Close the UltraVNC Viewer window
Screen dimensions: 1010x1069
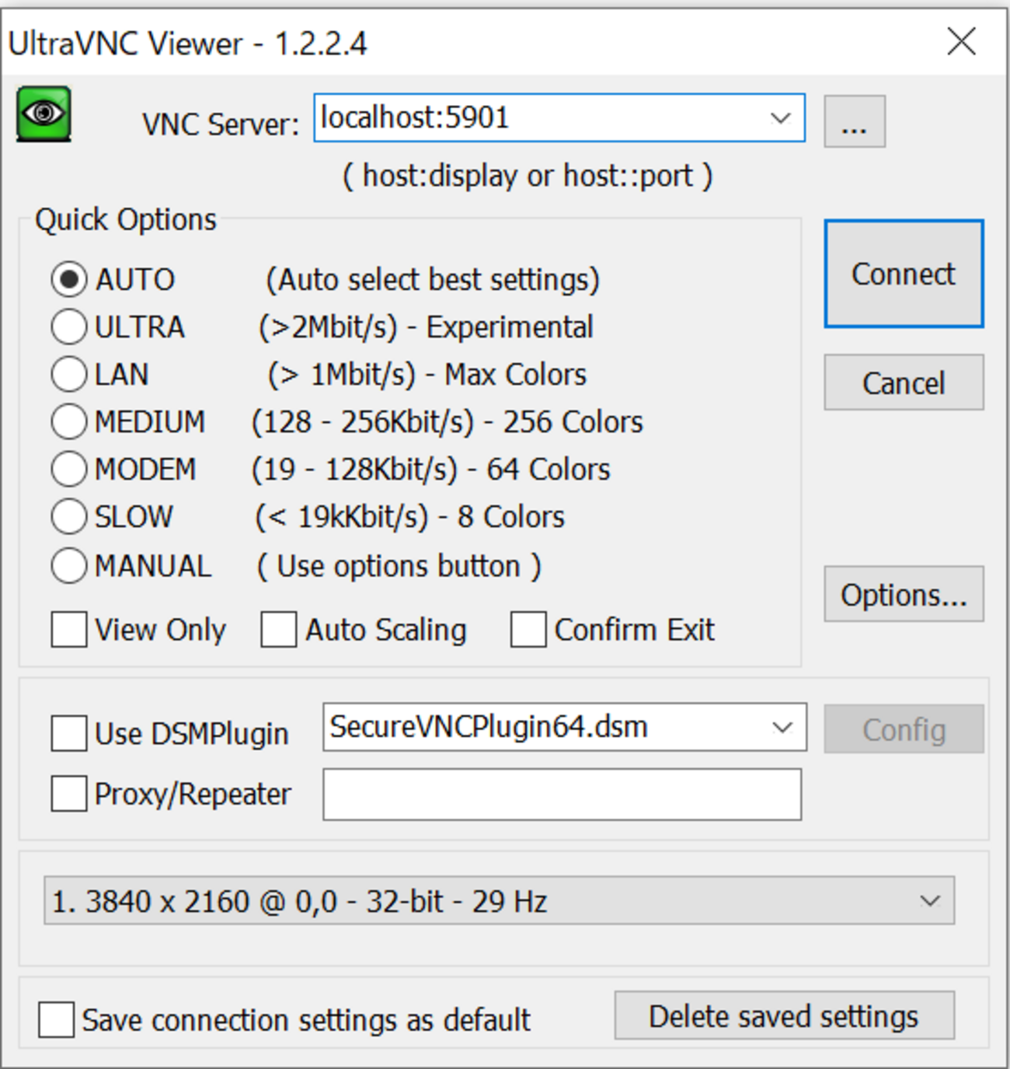(962, 41)
